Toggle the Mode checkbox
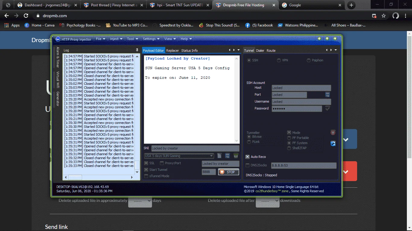This screenshot has height=231, width=412. 289,132
